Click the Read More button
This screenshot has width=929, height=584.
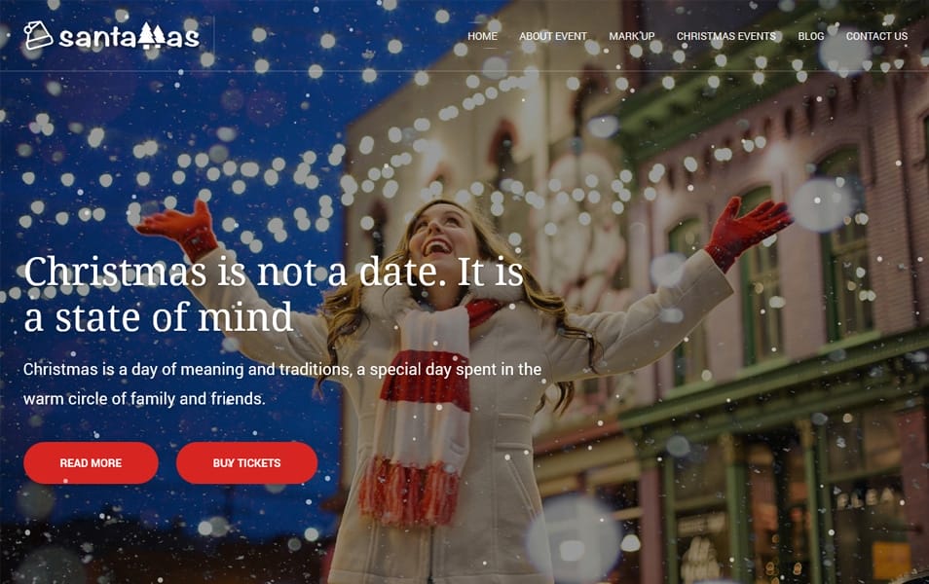tap(91, 462)
